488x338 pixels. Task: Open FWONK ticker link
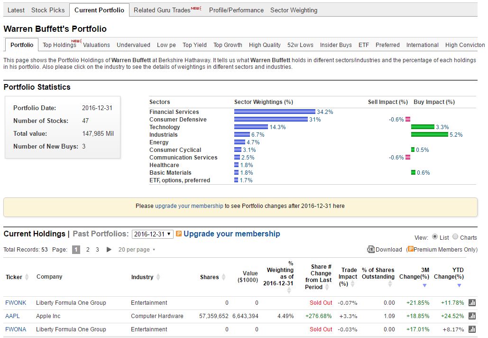tap(16, 303)
